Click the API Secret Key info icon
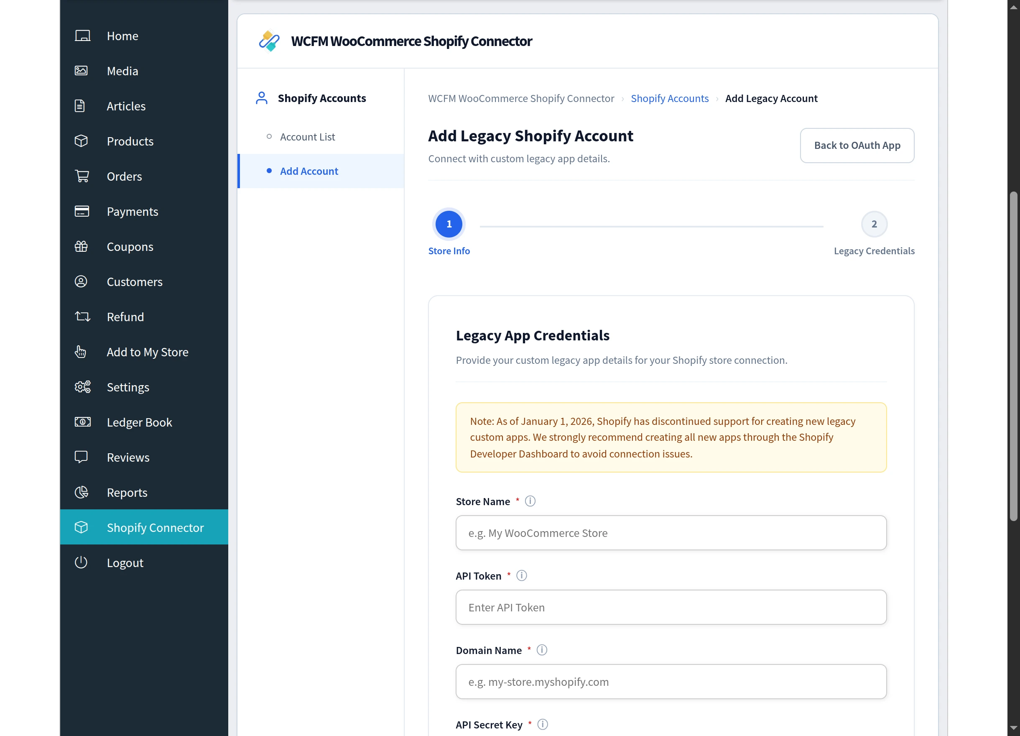1020x736 pixels. click(543, 724)
